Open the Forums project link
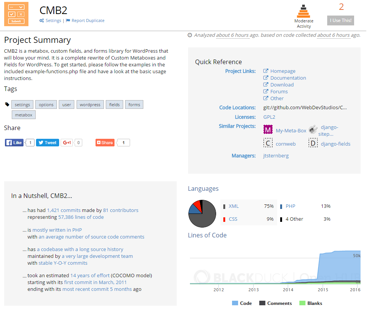Viewport: 367px width, 314px height. pos(279,91)
